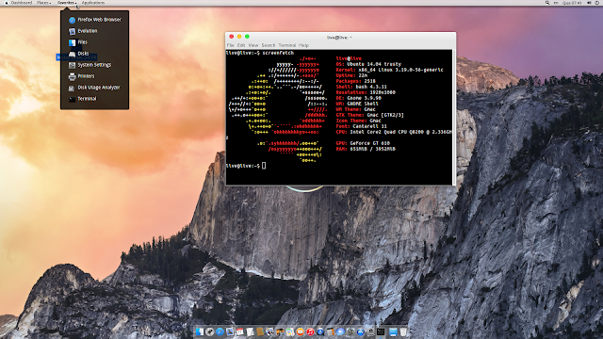Open the Calendar icon in the dock

click(x=240, y=331)
